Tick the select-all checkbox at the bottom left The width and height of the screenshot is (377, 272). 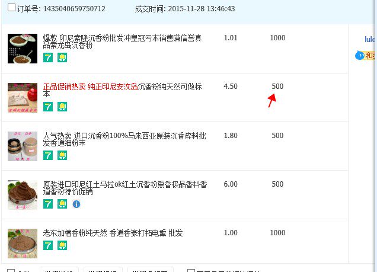(x=11, y=271)
